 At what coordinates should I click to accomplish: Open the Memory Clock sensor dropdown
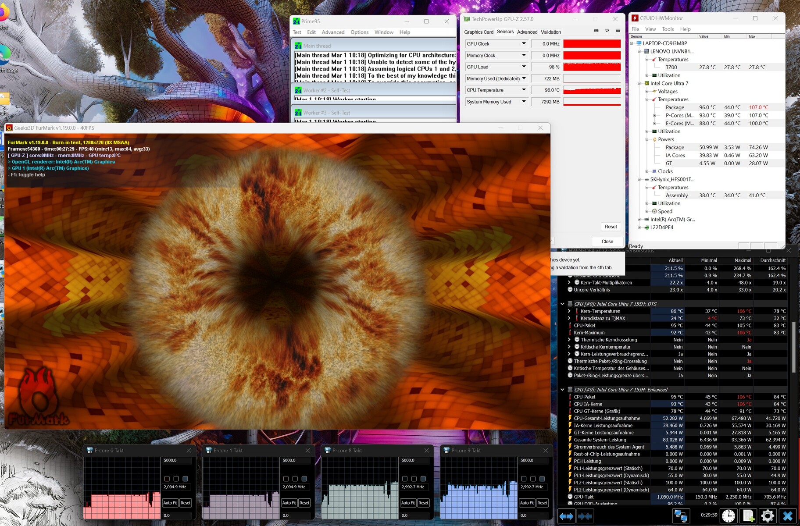click(x=524, y=55)
